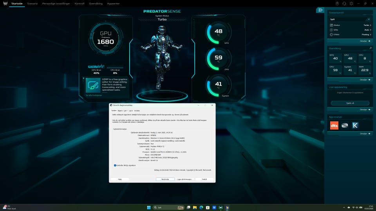Open Dropbox from taskbar
This screenshot has width=376, height=211.
pyautogui.click(x=214, y=207)
